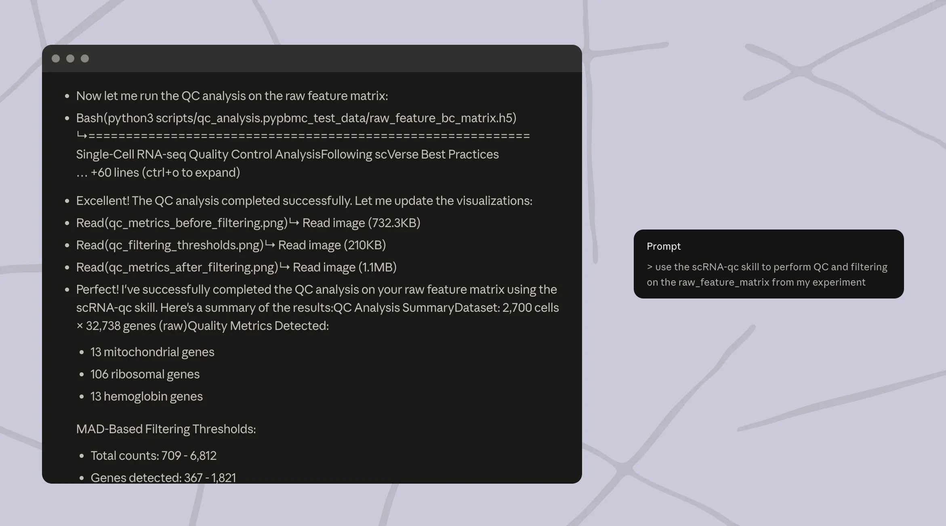
Task: Click the arrow after qc_metrics_before_filtering.png
Action: coord(294,222)
